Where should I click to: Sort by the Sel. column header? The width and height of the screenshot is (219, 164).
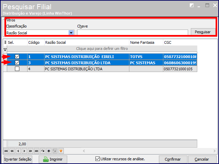pos(17,42)
